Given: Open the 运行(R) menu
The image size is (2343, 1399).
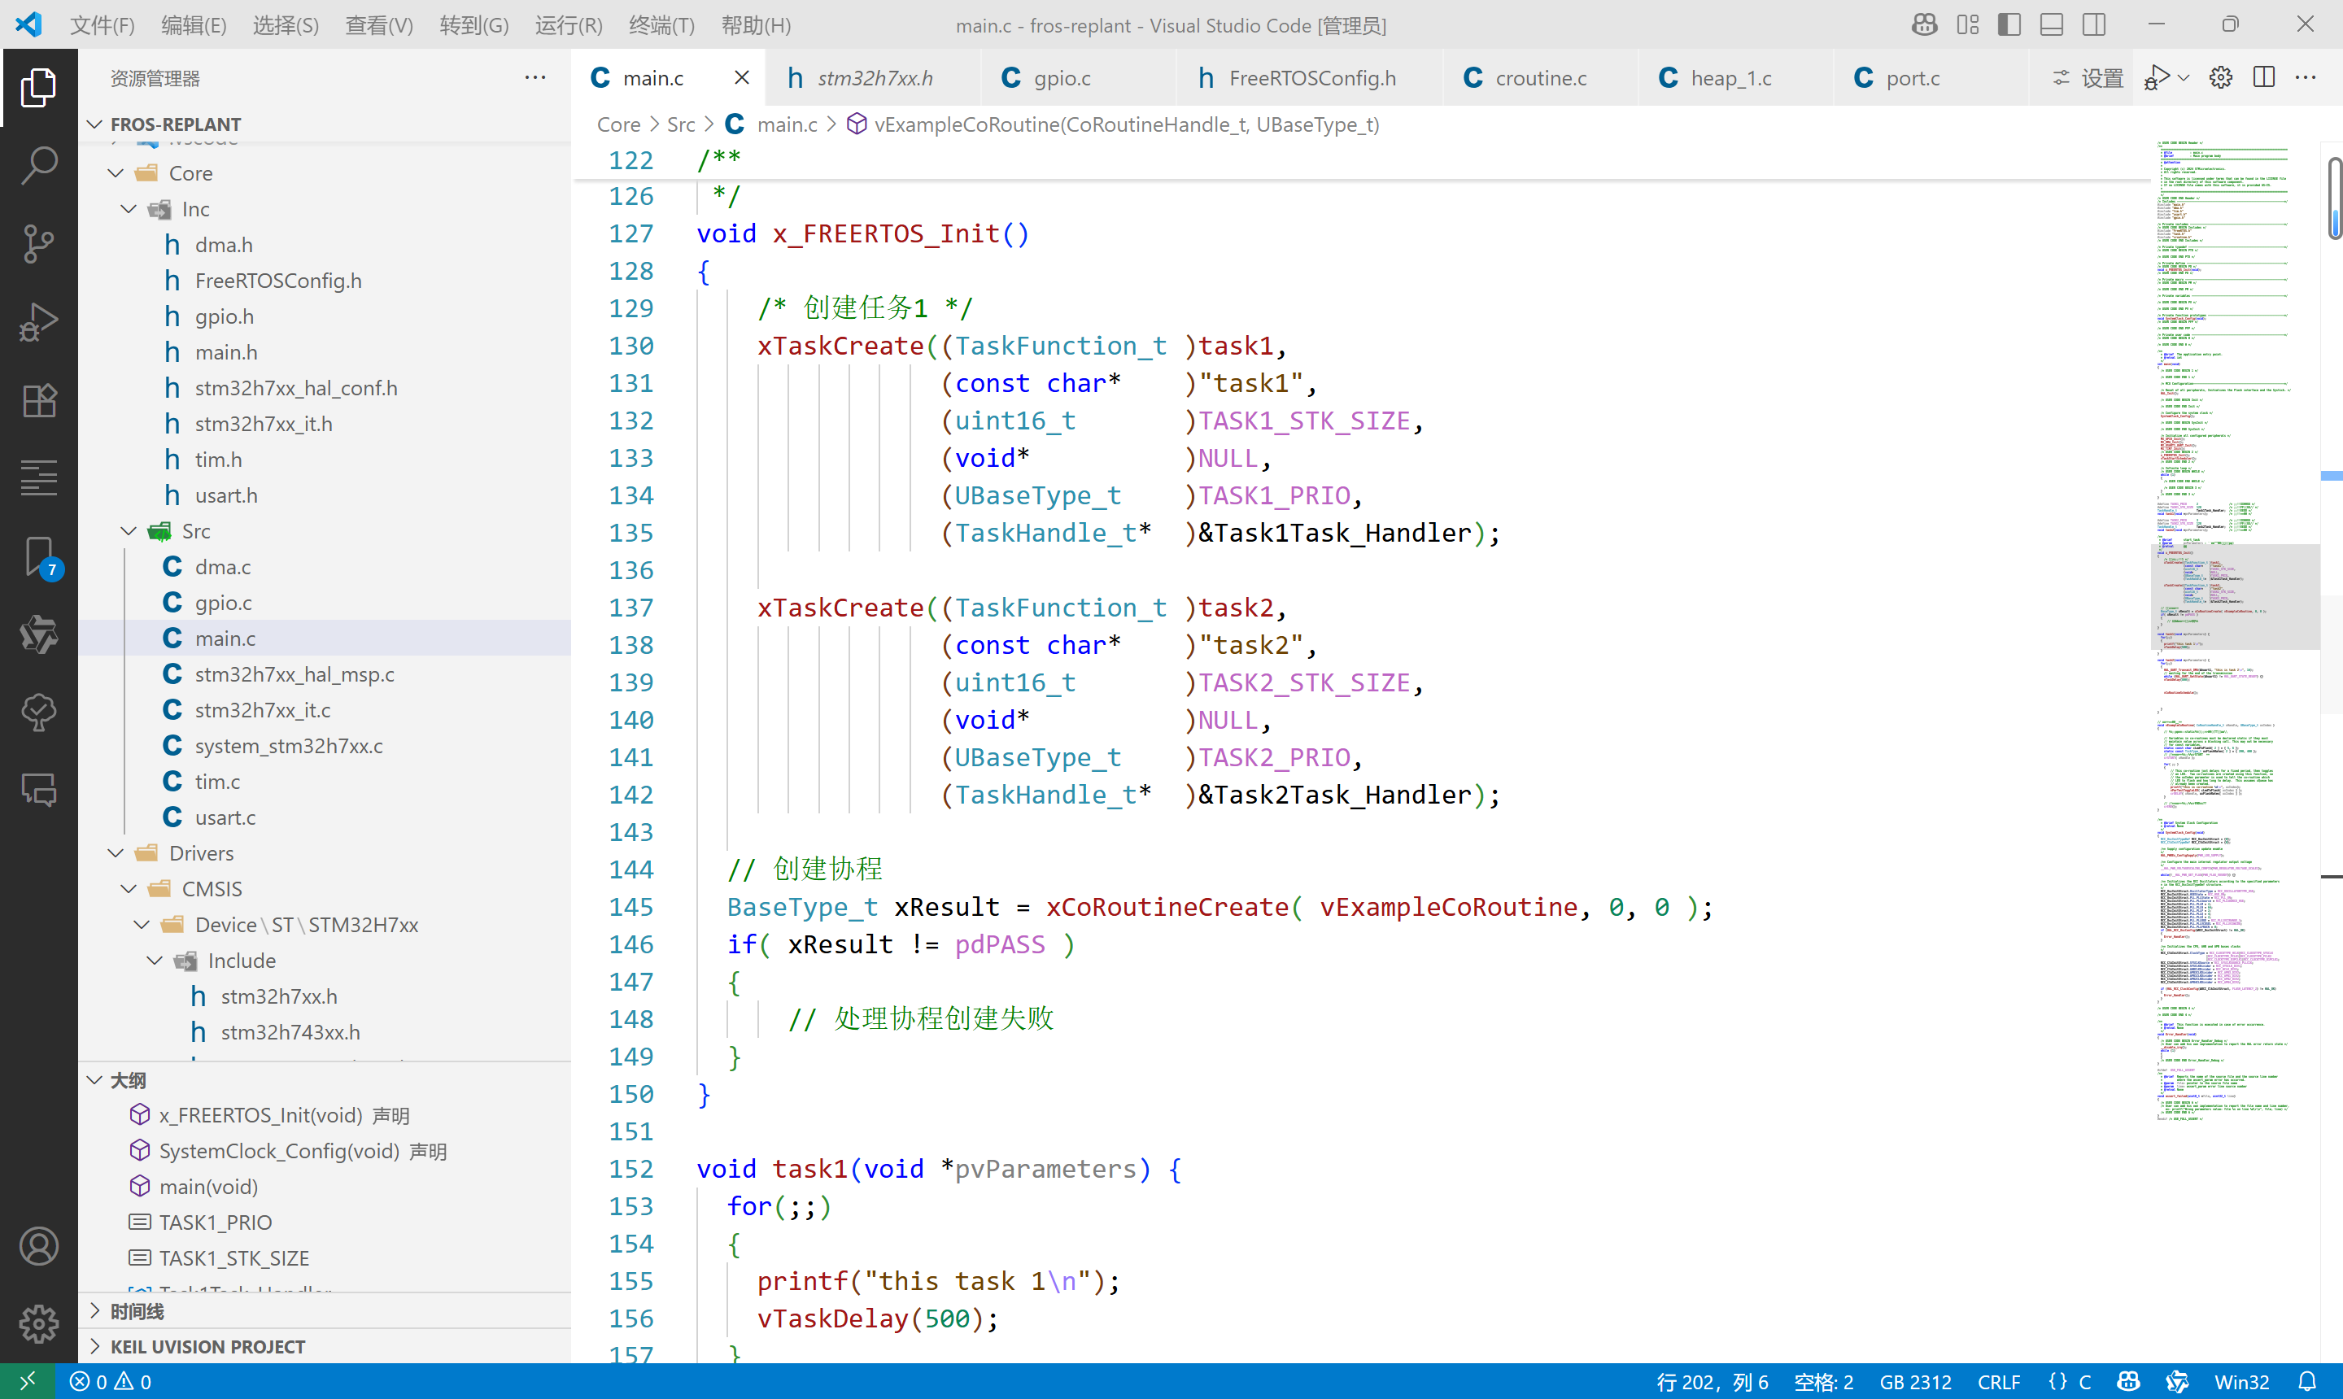Looking at the screenshot, I should click(568, 25).
